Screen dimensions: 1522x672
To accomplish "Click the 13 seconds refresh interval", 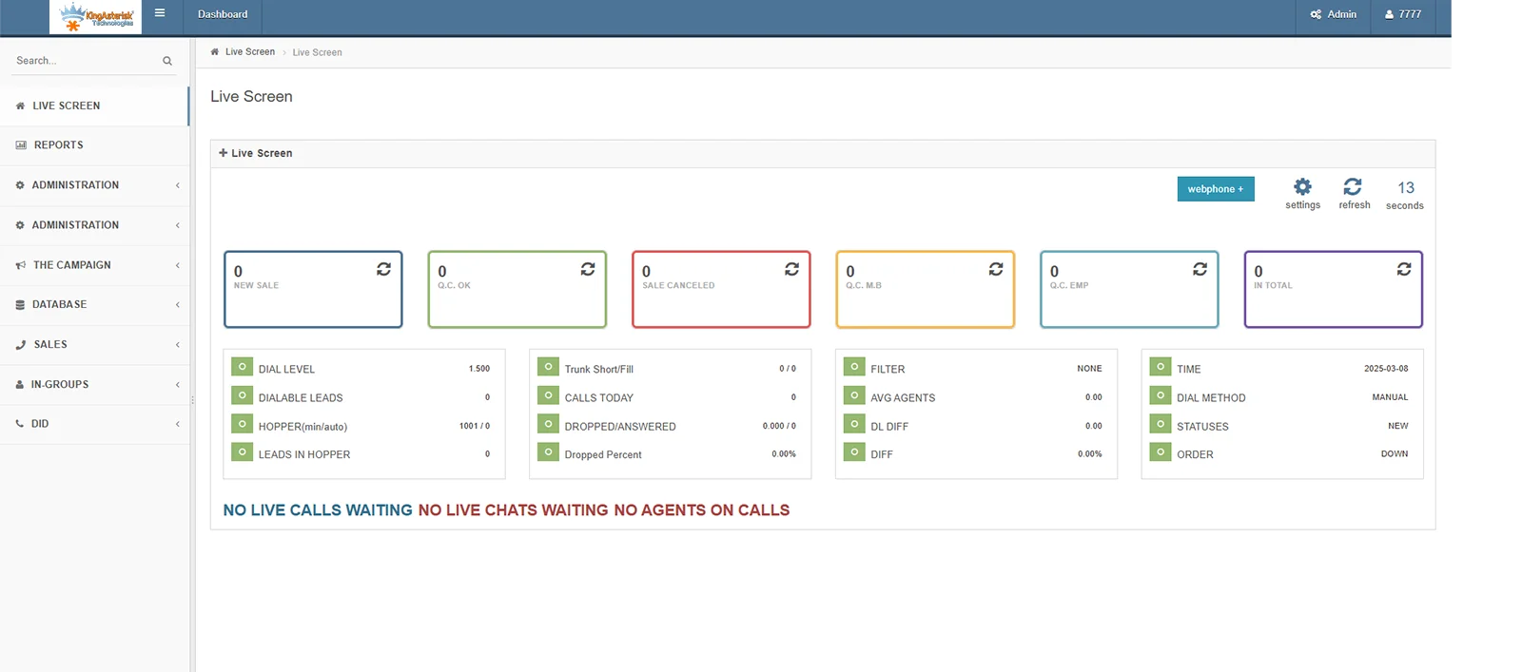I will click(1405, 194).
